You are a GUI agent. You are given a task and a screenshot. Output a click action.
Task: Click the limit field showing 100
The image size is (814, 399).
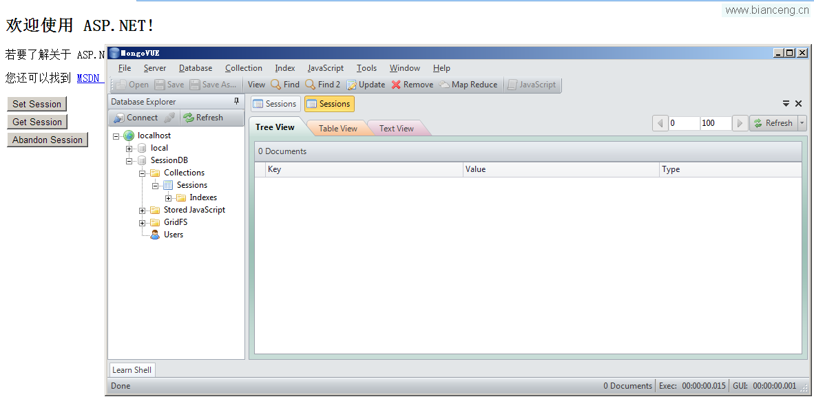pyautogui.click(x=716, y=123)
